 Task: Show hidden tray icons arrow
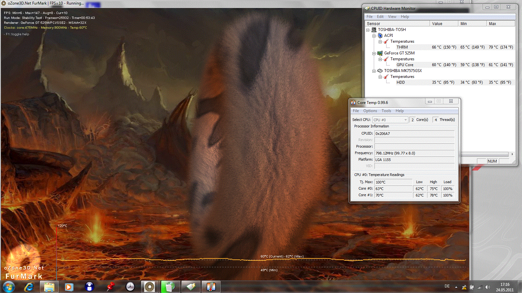click(456, 287)
